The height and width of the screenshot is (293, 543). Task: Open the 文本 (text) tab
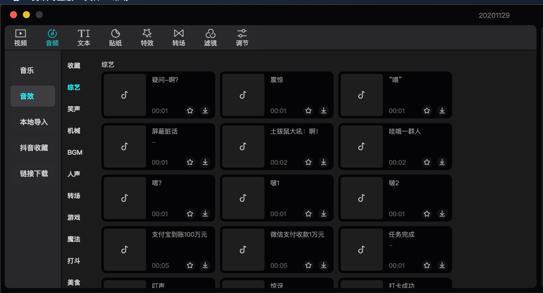[x=84, y=38]
